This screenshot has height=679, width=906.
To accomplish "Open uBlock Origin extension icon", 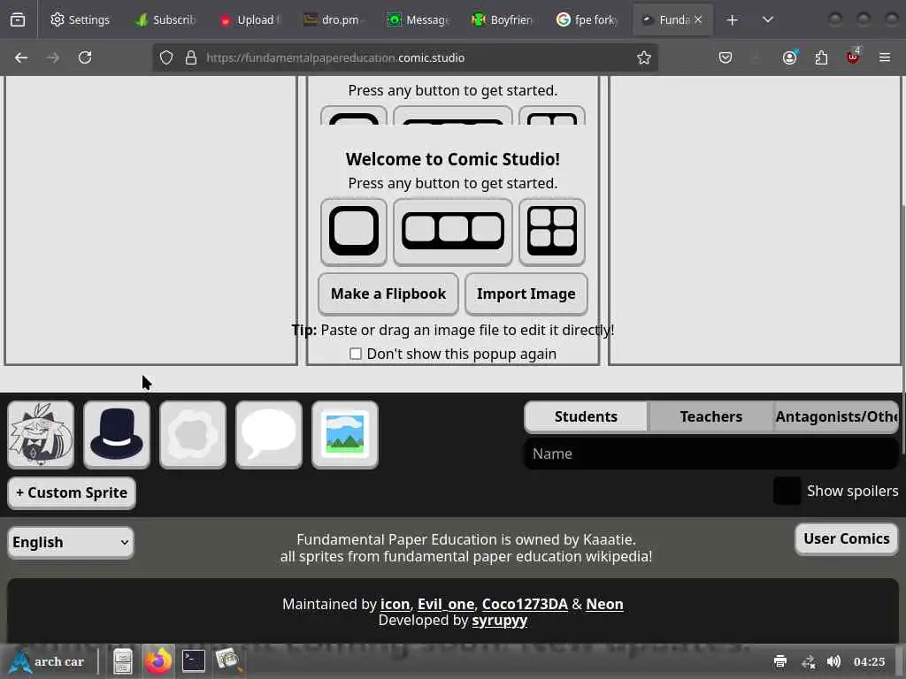I will 853,57.
